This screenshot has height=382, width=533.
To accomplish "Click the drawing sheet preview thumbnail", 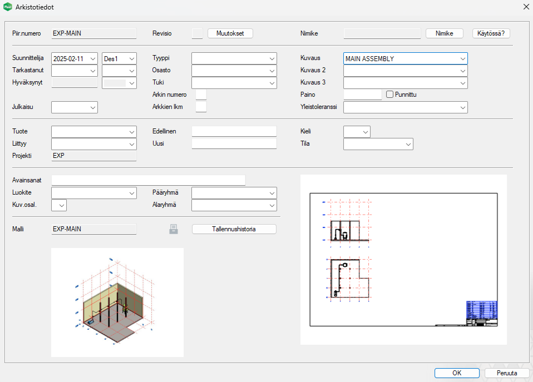I will 403,260.
